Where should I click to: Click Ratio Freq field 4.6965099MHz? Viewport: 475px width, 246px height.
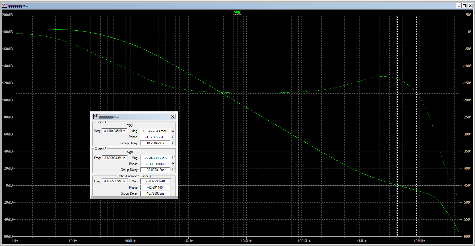(115, 181)
